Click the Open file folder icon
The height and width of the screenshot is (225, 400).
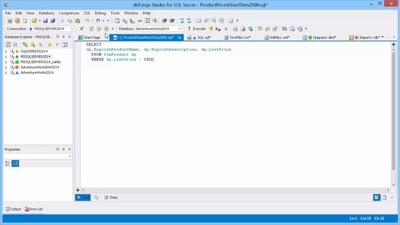tap(34, 21)
